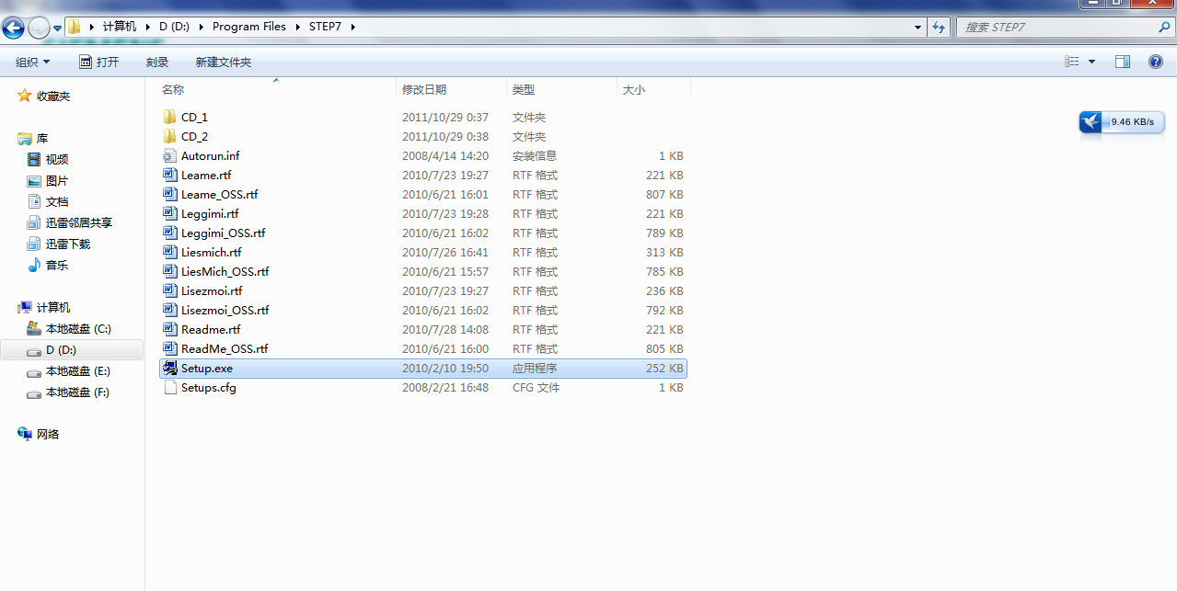Click the Setup.exe application icon
1177x591 pixels.
coord(169,369)
